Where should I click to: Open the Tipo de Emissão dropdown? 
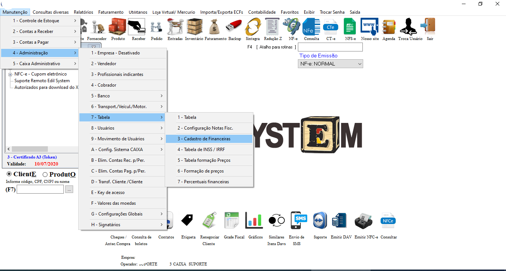coord(330,64)
